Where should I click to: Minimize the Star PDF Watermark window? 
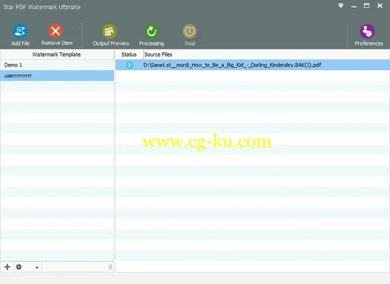pyautogui.click(x=354, y=6)
